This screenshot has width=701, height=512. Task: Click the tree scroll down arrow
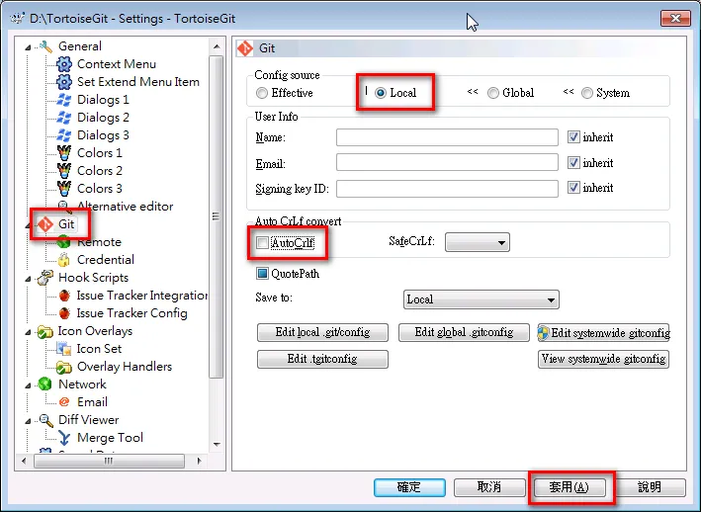coord(217,445)
